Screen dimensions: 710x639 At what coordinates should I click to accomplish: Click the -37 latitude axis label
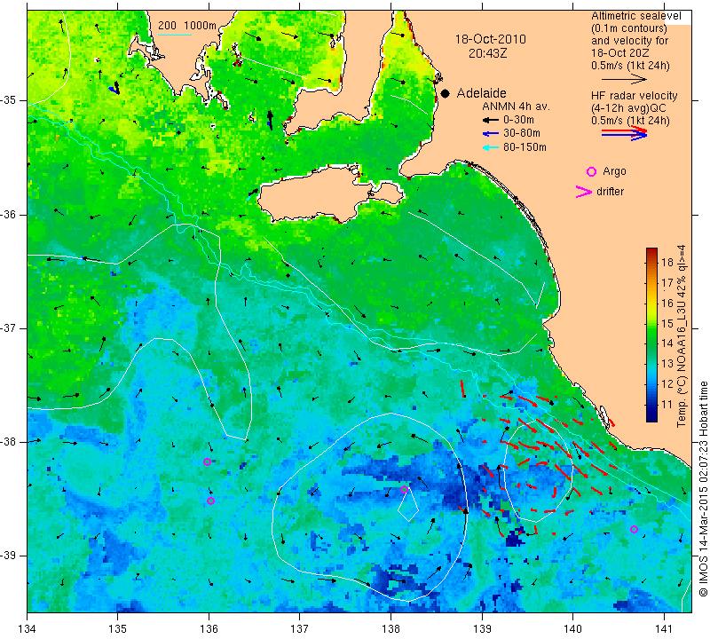coord(10,327)
